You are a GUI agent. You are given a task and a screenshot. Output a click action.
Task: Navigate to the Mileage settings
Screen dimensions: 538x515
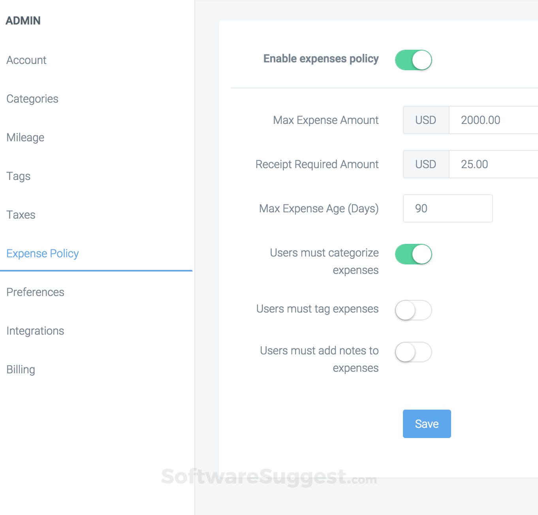pos(25,137)
